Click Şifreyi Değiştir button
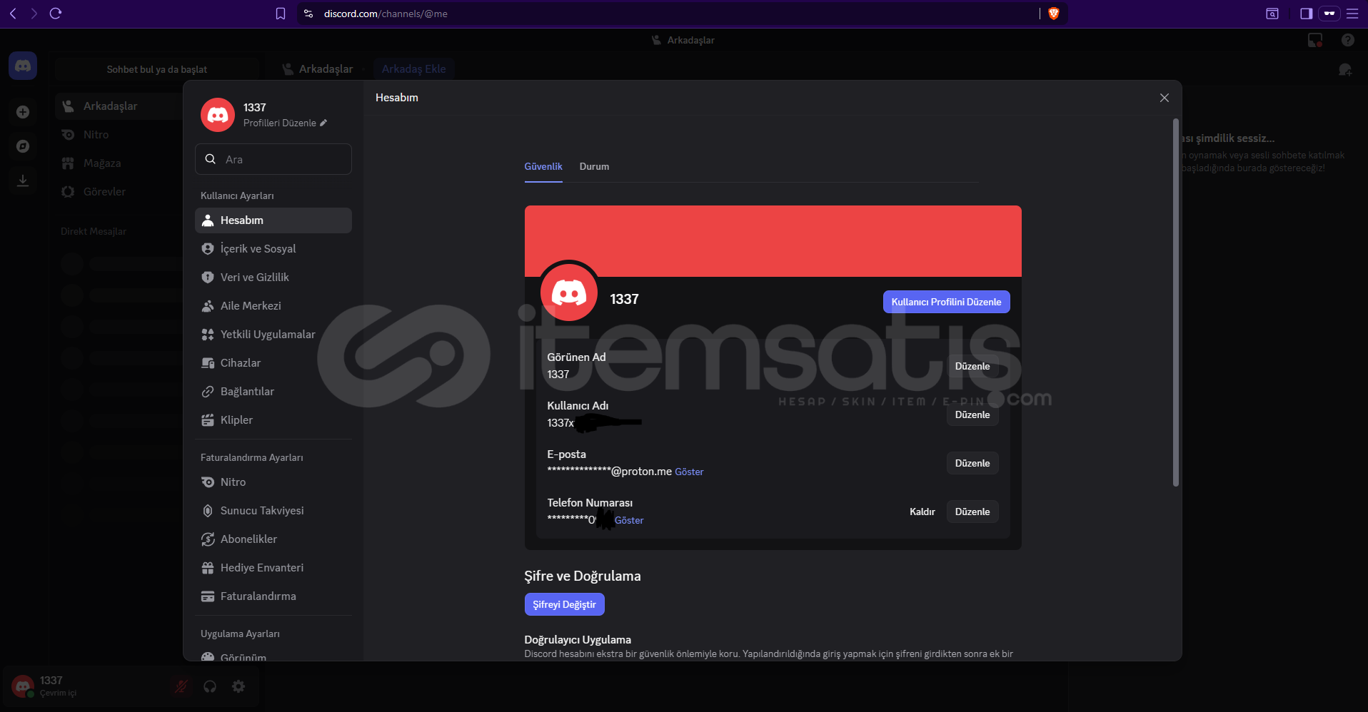 click(564, 604)
